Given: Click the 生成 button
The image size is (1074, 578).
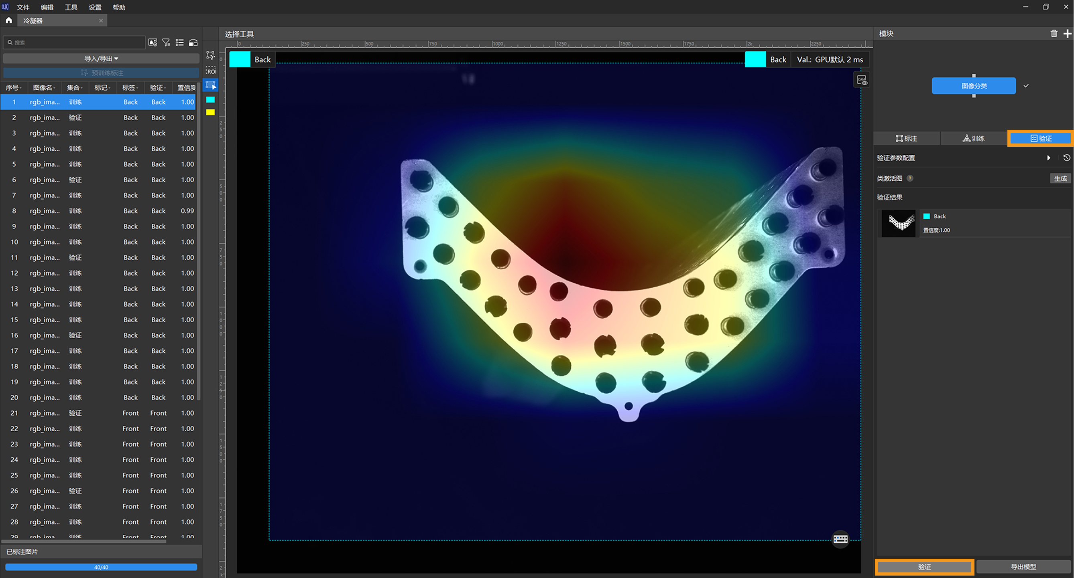Looking at the screenshot, I should click(x=1060, y=178).
